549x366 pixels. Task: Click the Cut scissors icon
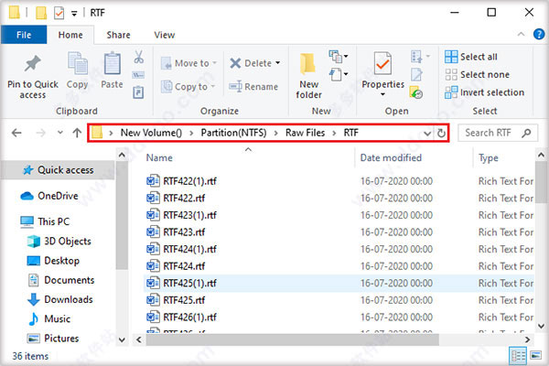point(139,57)
